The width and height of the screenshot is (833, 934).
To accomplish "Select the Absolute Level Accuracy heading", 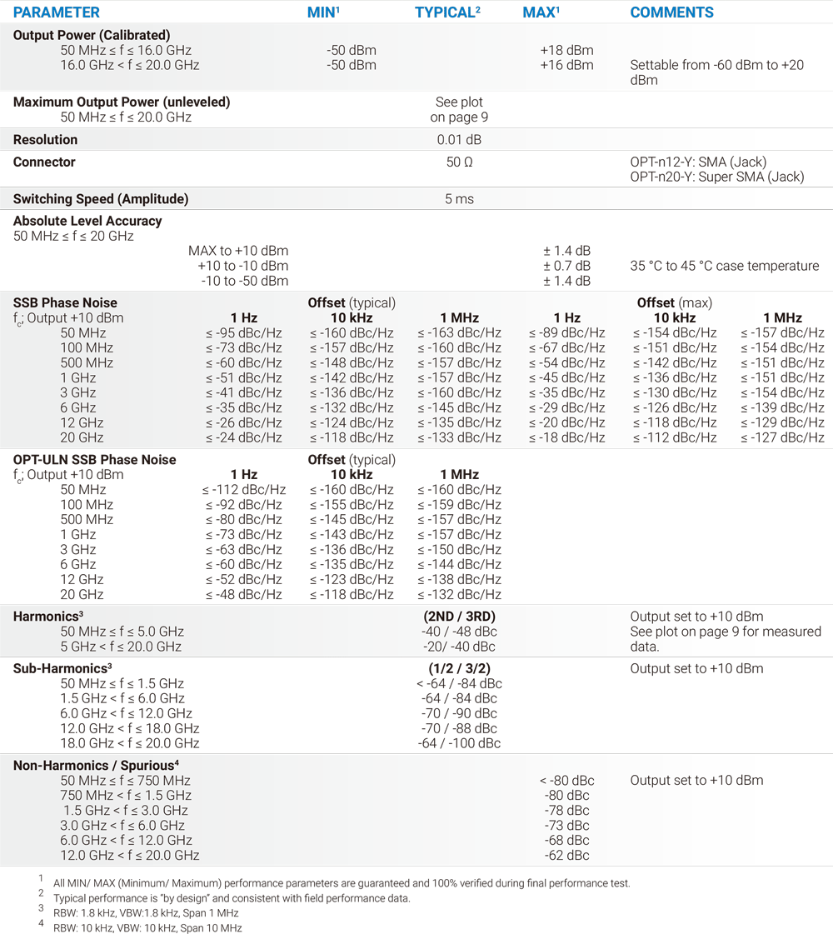I will [87, 221].
